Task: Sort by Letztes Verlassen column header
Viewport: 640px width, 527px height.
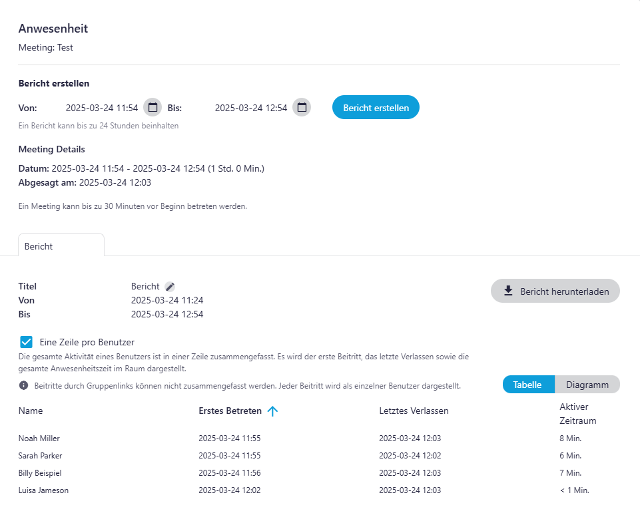Action: click(414, 411)
